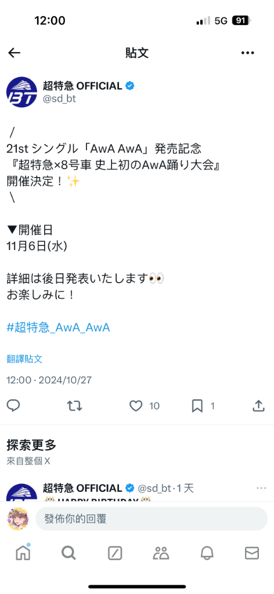274x594 pixels.
Task: Share the post via upload icon
Action: coord(258,405)
